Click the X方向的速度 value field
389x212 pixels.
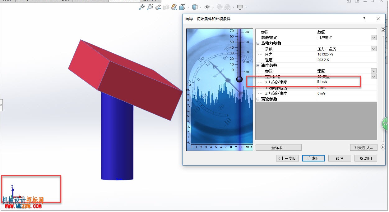coord(346,82)
